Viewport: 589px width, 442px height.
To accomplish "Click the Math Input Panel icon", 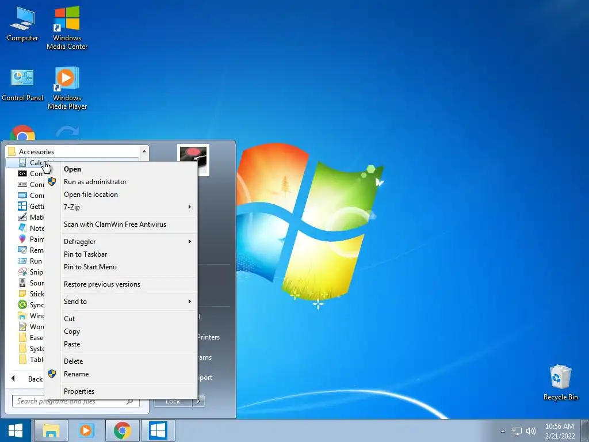I will pyautogui.click(x=22, y=217).
